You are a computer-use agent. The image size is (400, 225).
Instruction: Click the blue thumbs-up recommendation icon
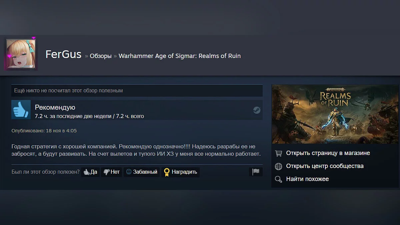pyautogui.click(x=21, y=110)
